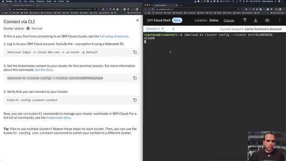Click the green Normal cluster status icon
The height and width of the screenshot is (161, 286).
(x=28, y=29)
